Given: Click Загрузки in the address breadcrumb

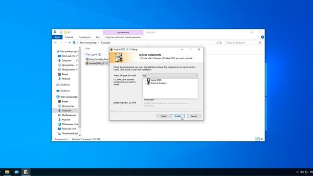Looking at the screenshot, I should [x=106, y=43].
